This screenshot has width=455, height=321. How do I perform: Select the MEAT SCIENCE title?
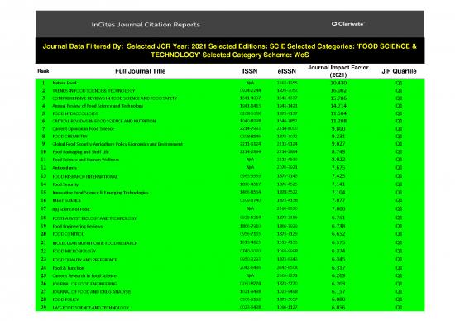coord(67,200)
